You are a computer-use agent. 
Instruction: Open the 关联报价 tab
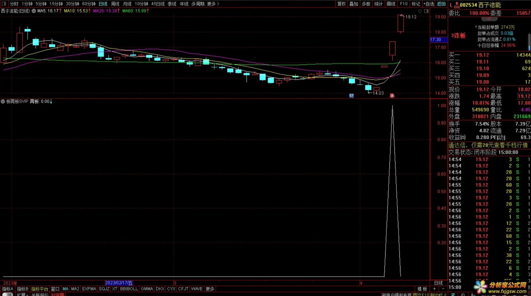click(x=40, y=295)
